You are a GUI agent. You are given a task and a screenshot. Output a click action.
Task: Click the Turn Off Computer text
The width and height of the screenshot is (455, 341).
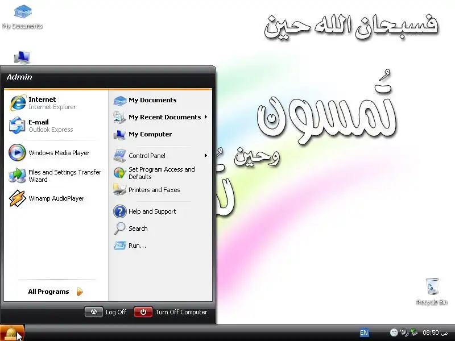[x=181, y=312]
